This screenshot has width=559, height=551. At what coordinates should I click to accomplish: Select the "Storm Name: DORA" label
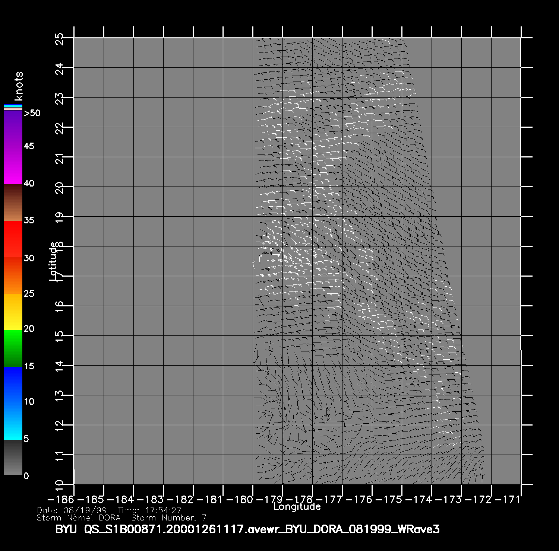pyautogui.click(x=79, y=518)
